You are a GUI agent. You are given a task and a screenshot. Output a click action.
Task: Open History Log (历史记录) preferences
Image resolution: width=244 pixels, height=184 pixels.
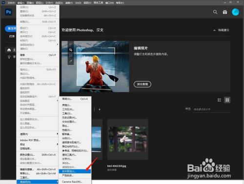(75, 118)
